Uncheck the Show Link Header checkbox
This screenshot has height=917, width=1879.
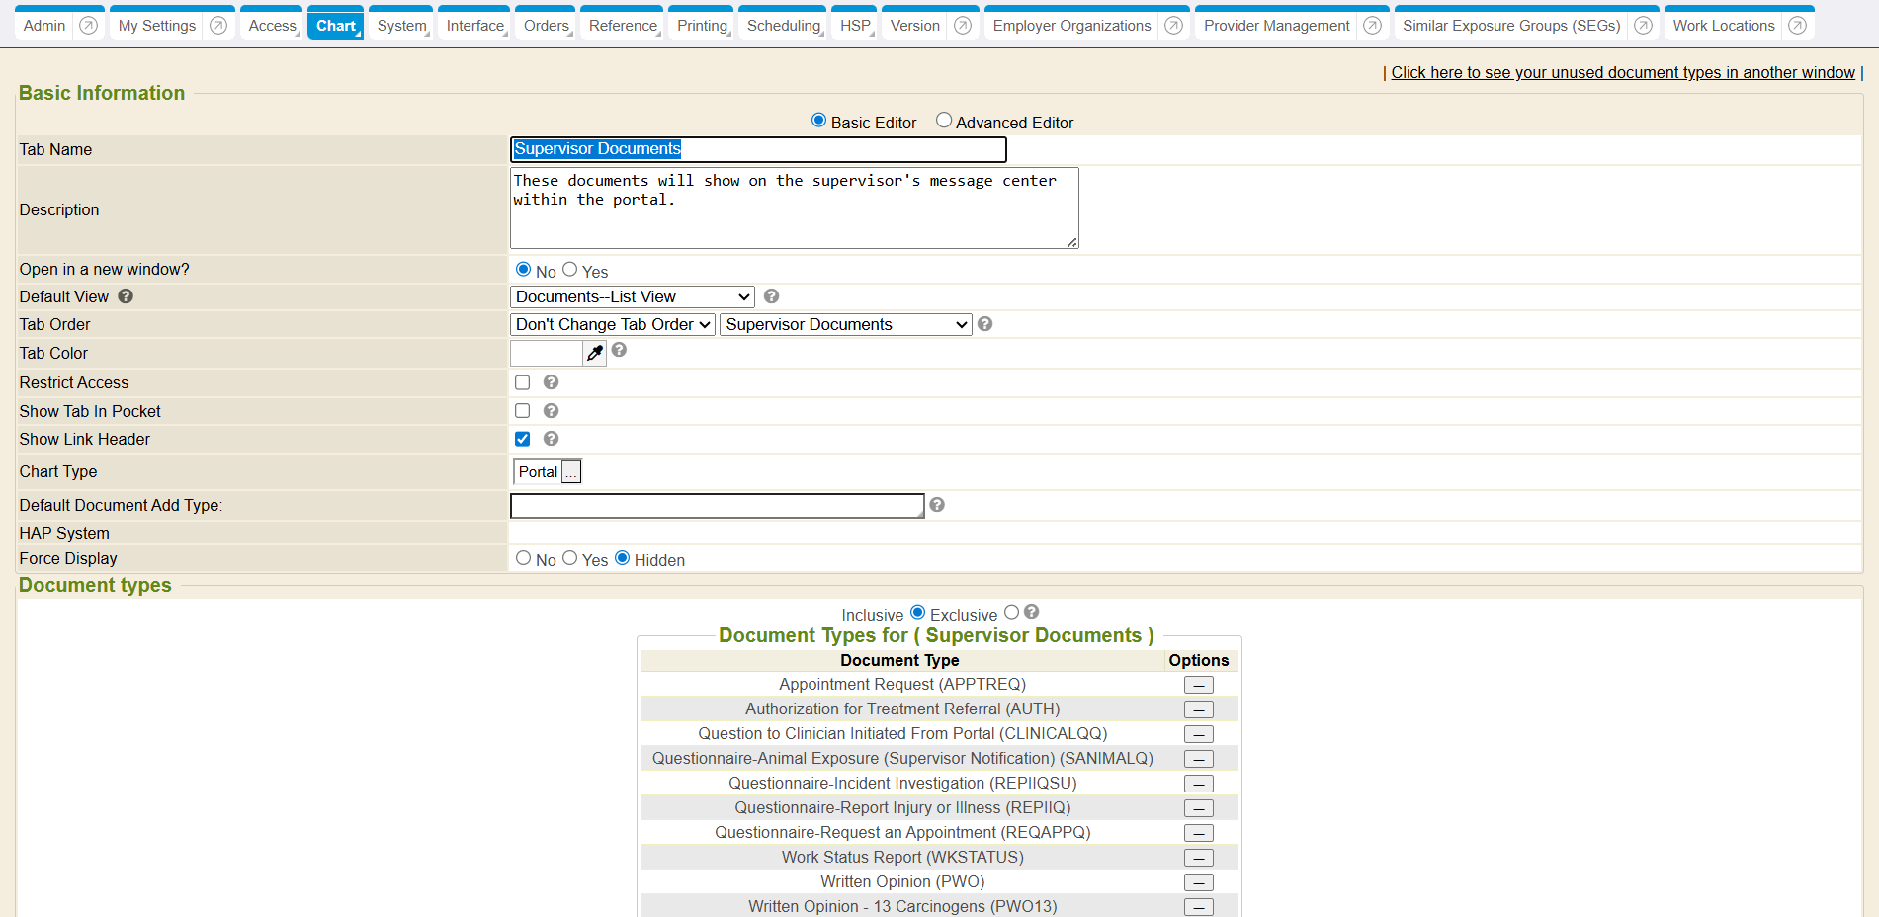(523, 439)
